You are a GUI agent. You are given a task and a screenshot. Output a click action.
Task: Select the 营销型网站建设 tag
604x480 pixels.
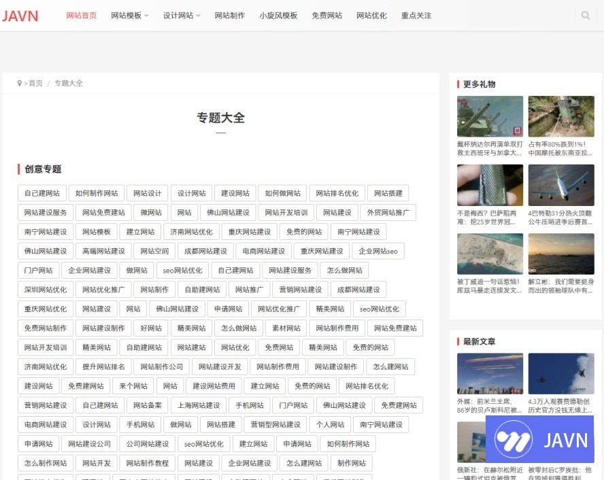275,424
